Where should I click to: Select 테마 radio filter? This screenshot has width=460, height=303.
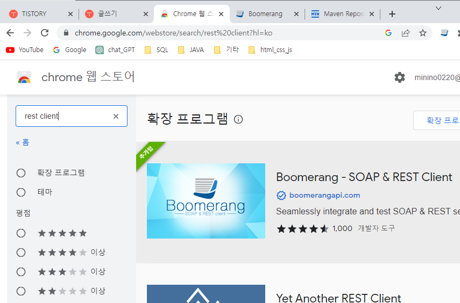pos(21,192)
